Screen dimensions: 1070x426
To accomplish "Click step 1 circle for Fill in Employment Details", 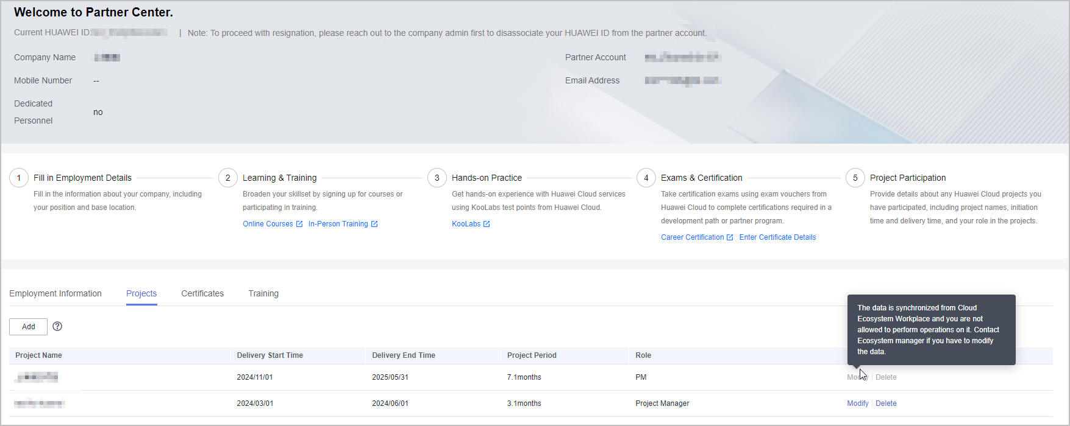I will [19, 178].
